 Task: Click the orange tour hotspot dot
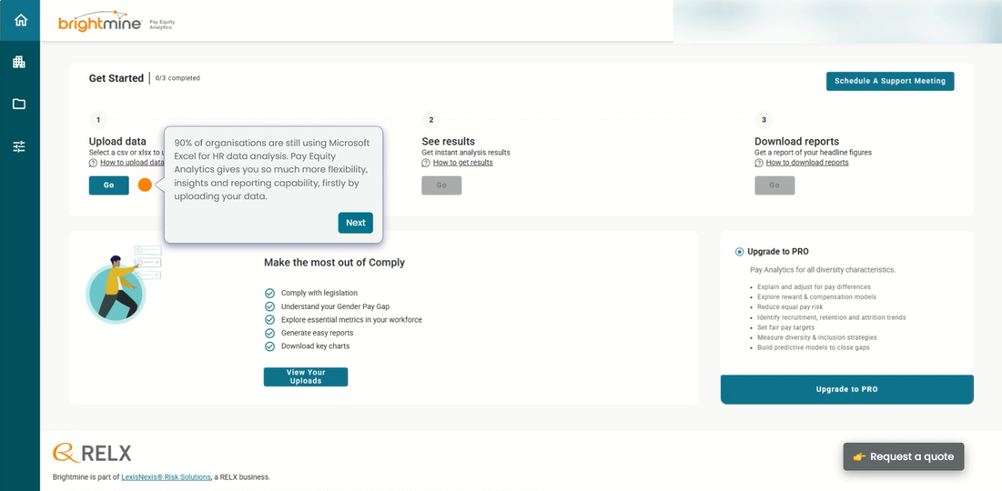(x=145, y=185)
